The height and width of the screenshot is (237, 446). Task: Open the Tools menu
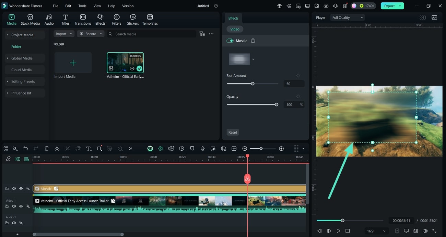pyautogui.click(x=82, y=6)
